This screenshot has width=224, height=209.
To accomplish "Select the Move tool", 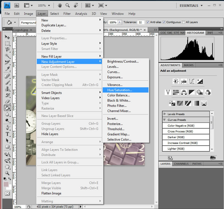I will pos(7,37).
